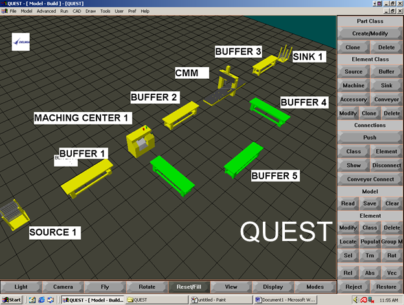Image resolution: width=404 pixels, height=305 pixels.
Task: Open the Pref menu
Action: [132, 11]
